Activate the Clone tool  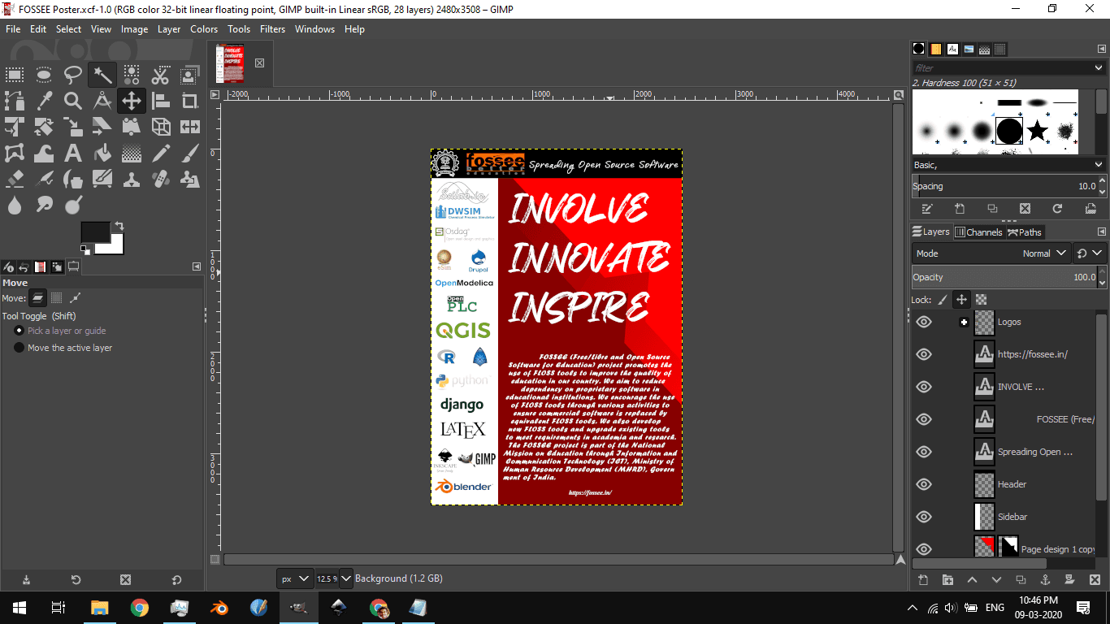131,178
